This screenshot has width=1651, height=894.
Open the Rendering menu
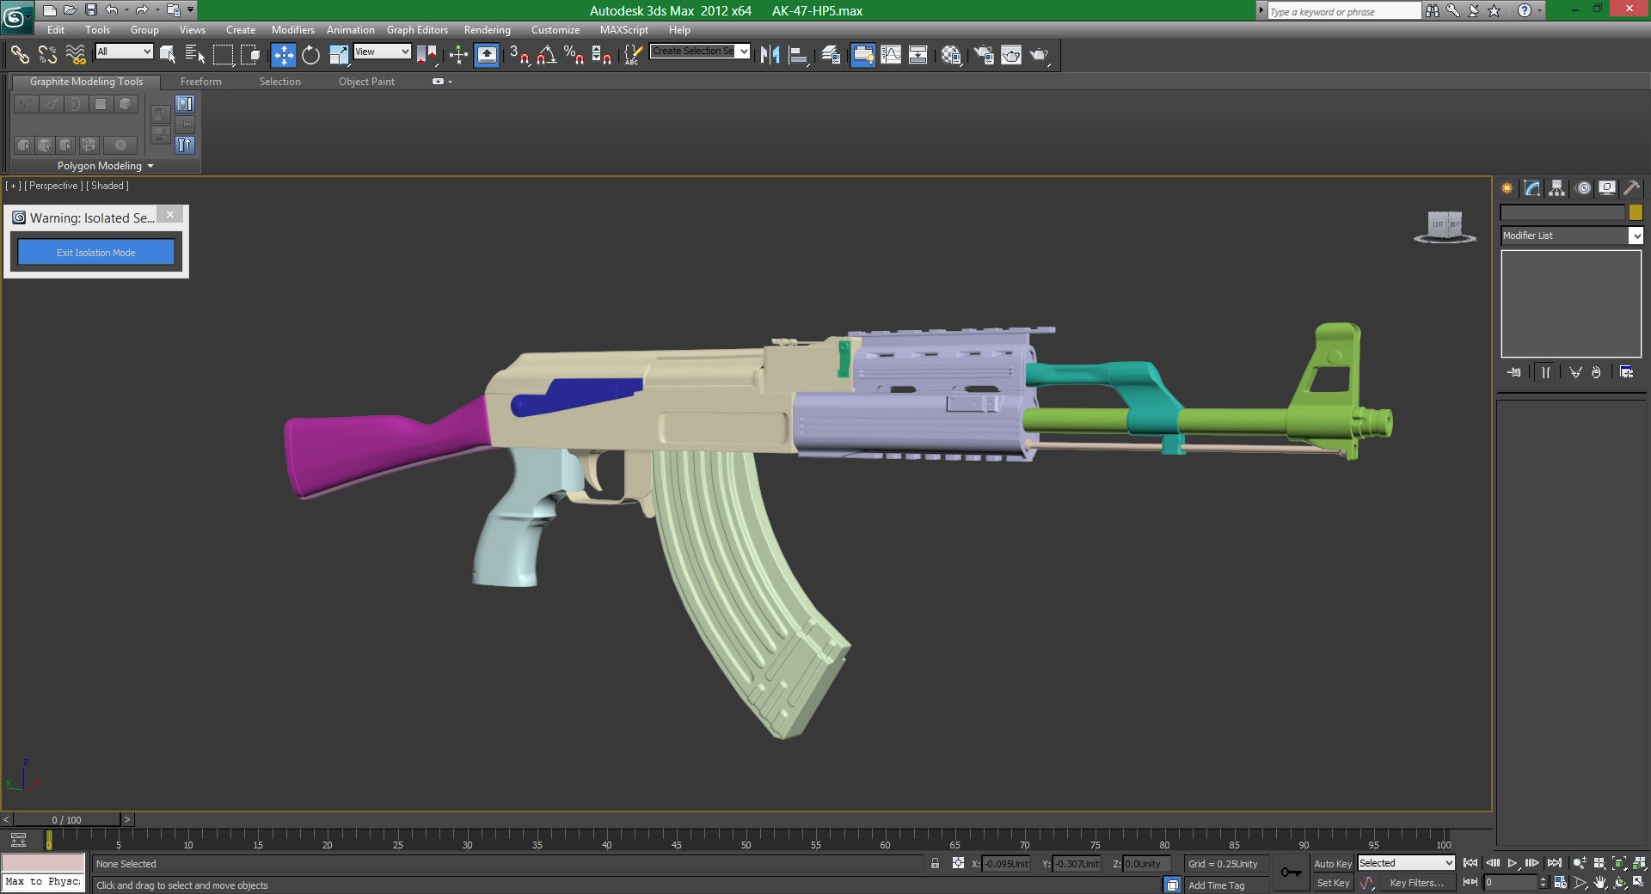[x=487, y=30]
